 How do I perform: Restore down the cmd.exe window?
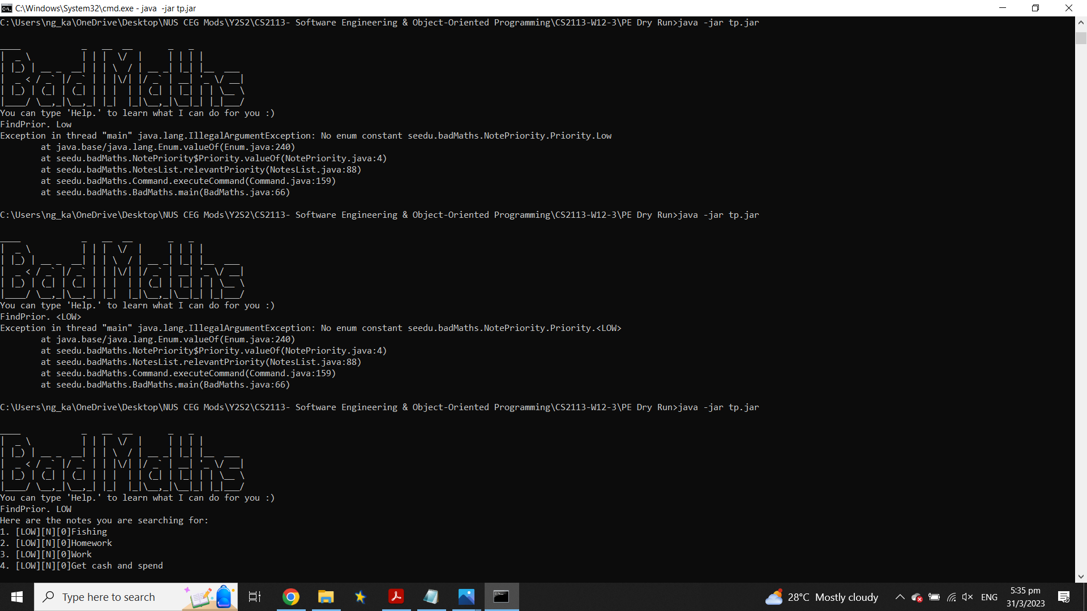click(1035, 8)
